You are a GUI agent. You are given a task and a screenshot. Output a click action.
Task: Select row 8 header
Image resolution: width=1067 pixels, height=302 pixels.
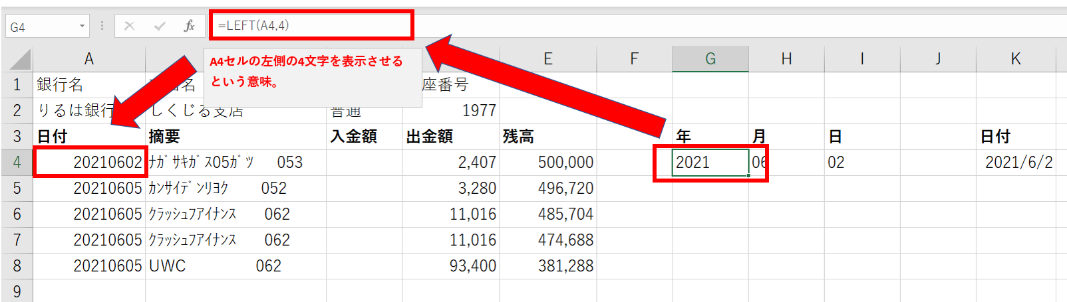click(x=17, y=266)
